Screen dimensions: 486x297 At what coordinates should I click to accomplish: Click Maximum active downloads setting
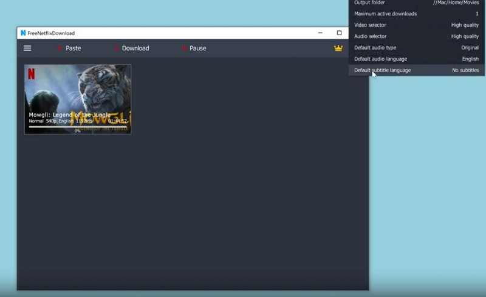pyautogui.click(x=416, y=14)
